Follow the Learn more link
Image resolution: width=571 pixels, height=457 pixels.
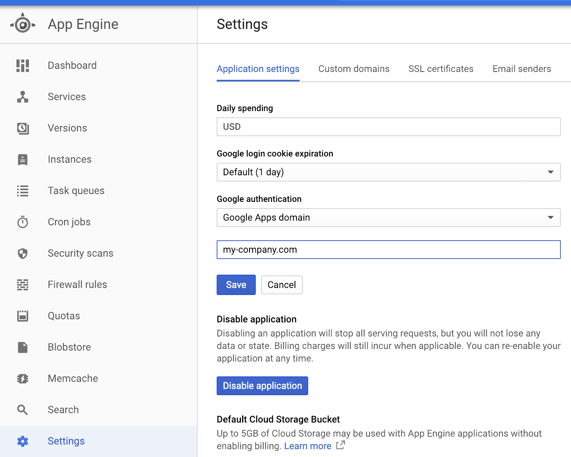pyautogui.click(x=307, y=446)
